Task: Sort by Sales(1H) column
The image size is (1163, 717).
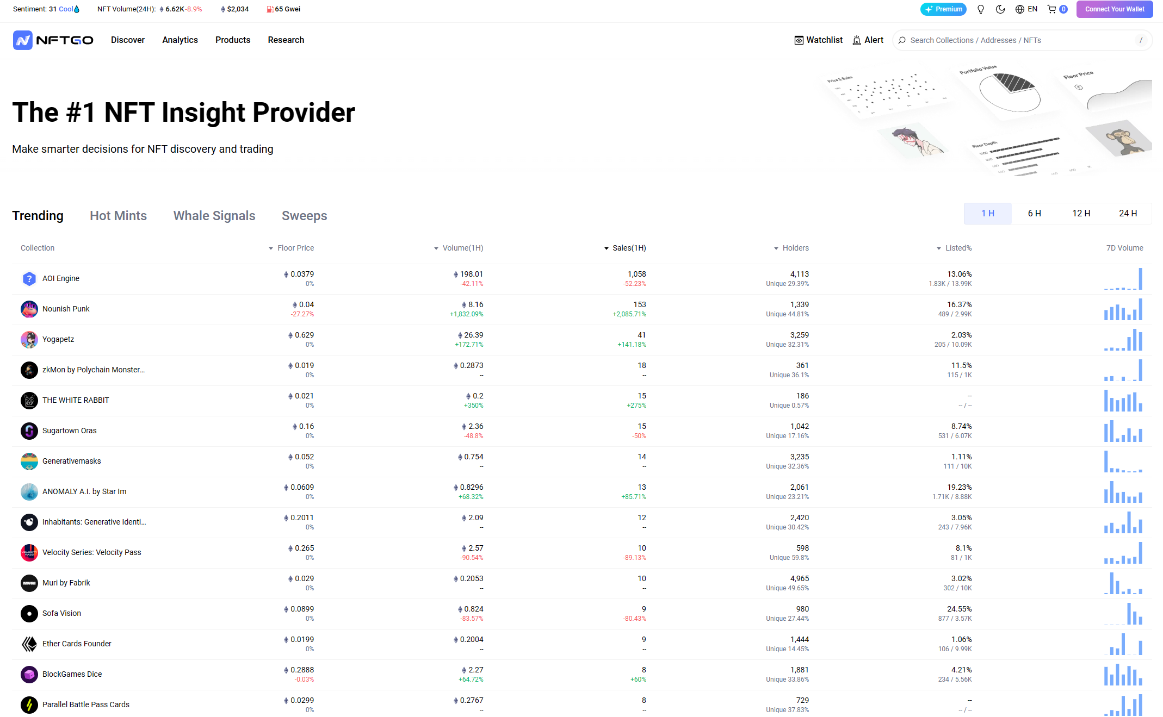Action: point(625,248)
